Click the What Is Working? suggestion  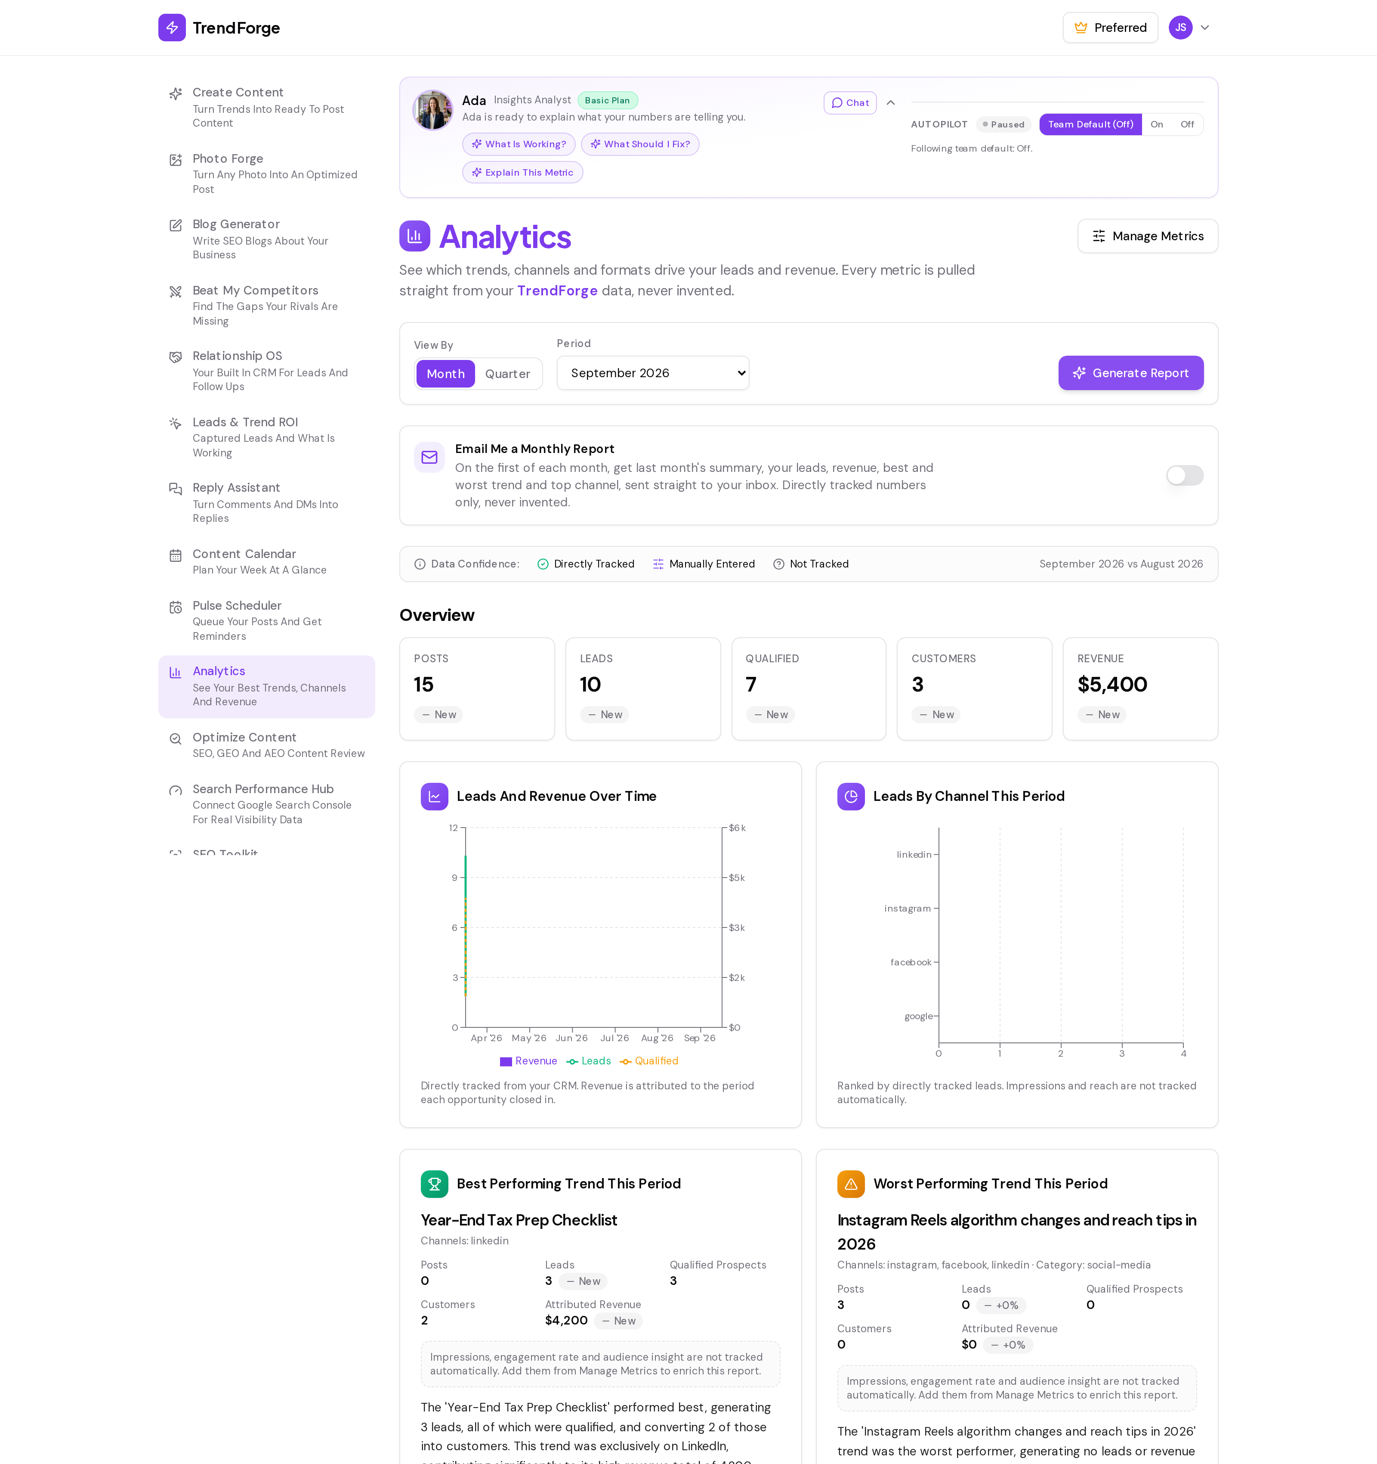518,144
